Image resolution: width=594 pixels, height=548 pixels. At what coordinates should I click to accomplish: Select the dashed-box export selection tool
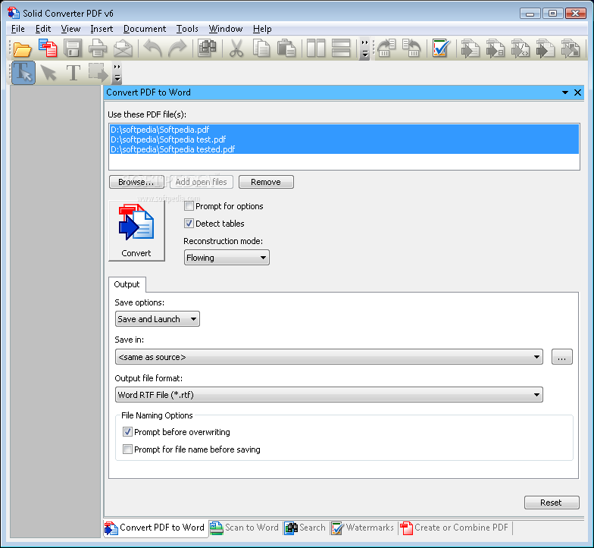98,73
